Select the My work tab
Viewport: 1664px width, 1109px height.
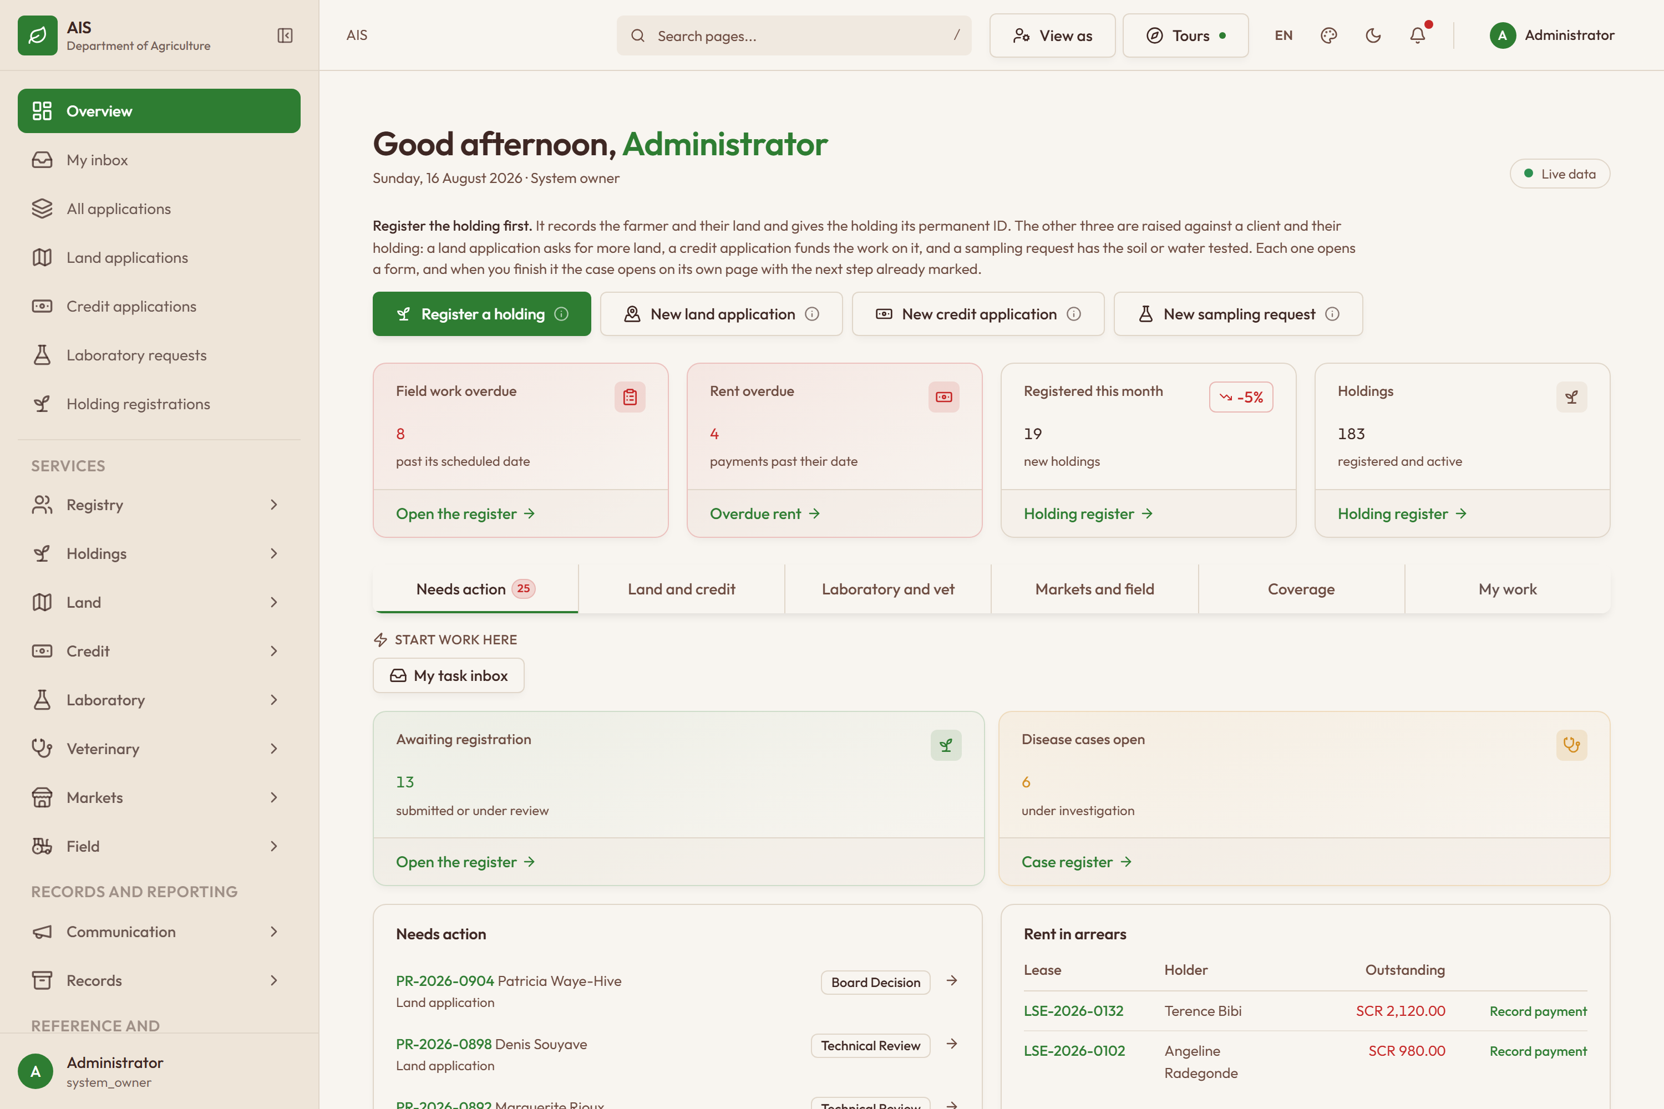tap(1508, 589)
